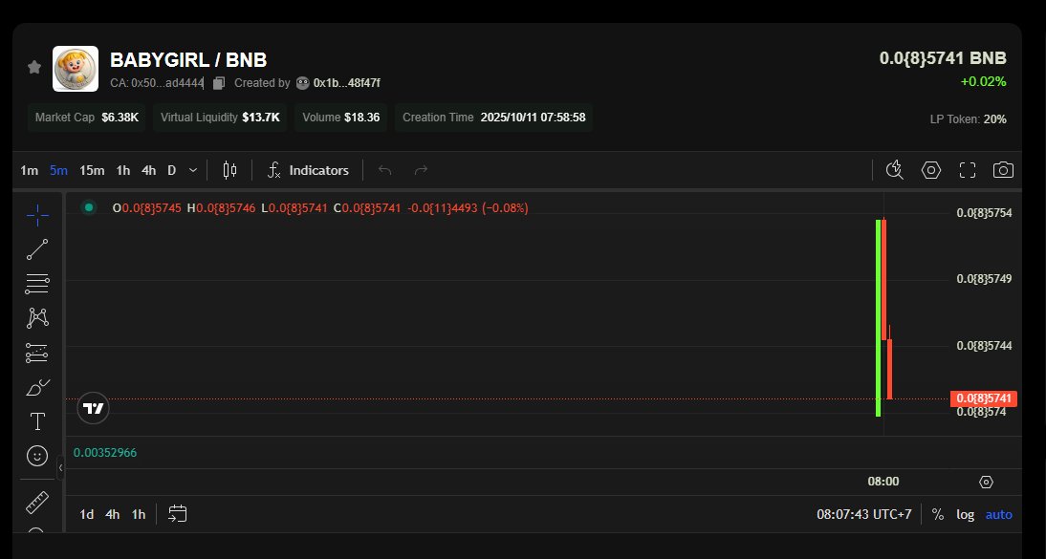Click the volume value 0.00352966

[x=105, y=453]
